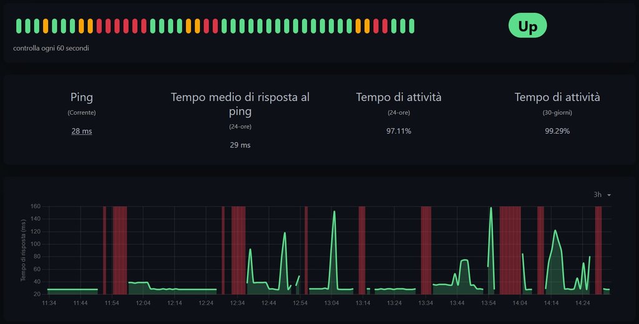639x324 pixels.
Task: Click the red downtime band at 13:34
Action: click(426, 250)
